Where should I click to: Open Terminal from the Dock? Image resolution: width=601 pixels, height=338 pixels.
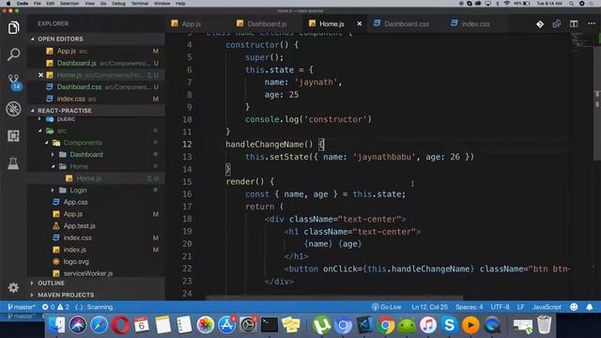270,325
